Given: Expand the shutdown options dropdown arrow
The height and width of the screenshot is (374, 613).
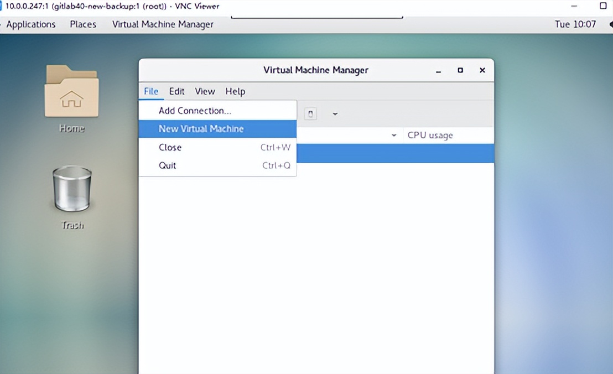Looking at the screenshot, I should [x=335, y=114].
